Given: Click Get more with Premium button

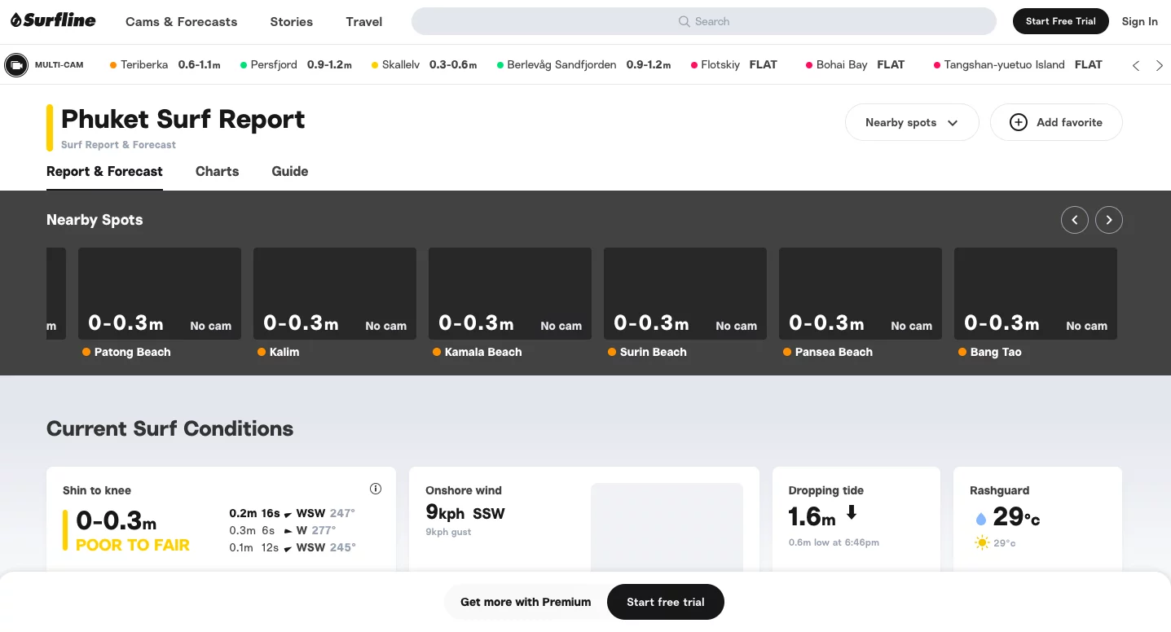Looking at the screenshot, I should tap(526, 602).
